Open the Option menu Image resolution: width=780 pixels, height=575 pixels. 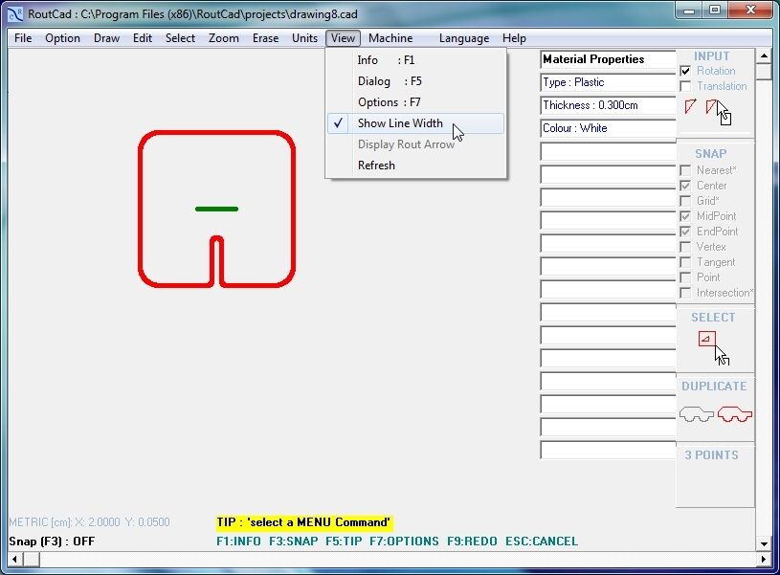(x=62, y=38)
